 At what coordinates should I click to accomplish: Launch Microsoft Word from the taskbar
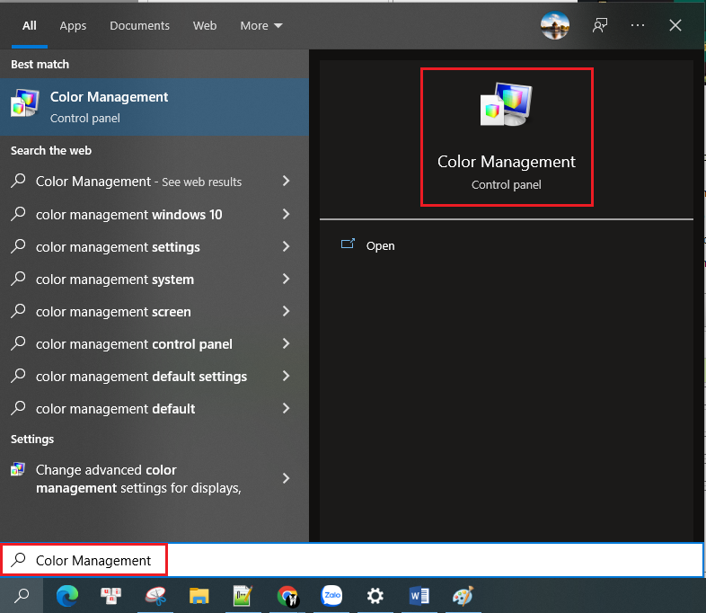pos(419,595)
